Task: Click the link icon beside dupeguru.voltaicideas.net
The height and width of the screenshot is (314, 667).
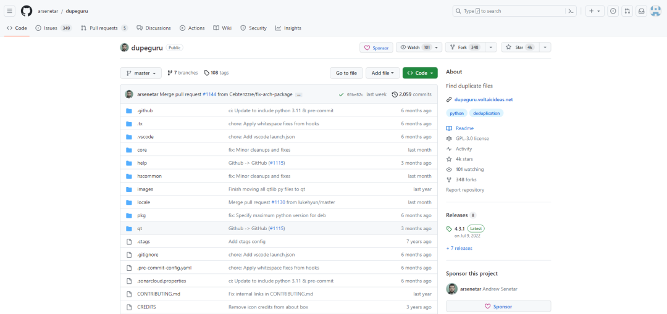Action: (449, 99)
